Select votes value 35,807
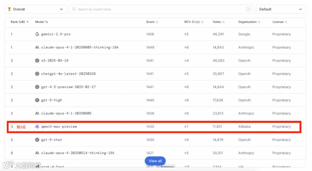This screenshot has width=312, height=171. coord(218,74)
